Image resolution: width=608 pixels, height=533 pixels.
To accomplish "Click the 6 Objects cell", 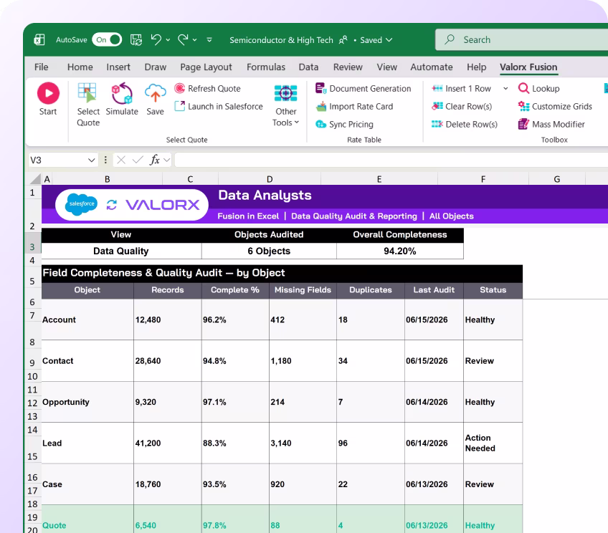I will point(269,251).
